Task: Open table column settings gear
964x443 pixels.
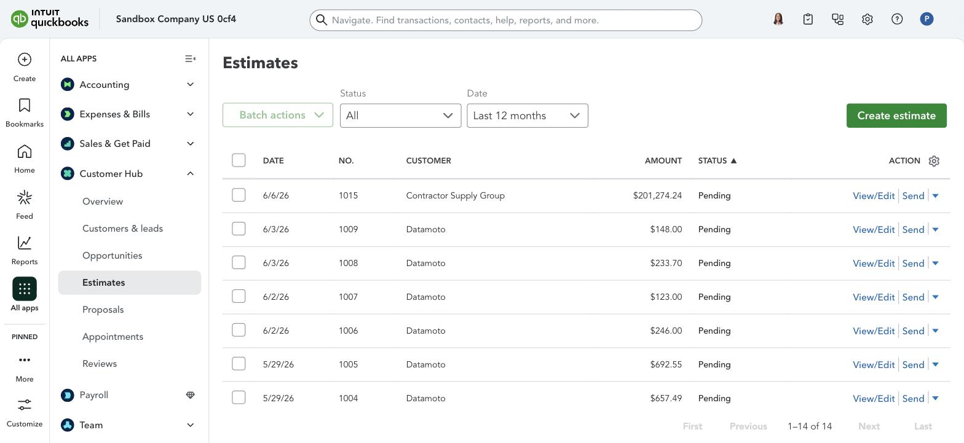Action: coord(934,161)
